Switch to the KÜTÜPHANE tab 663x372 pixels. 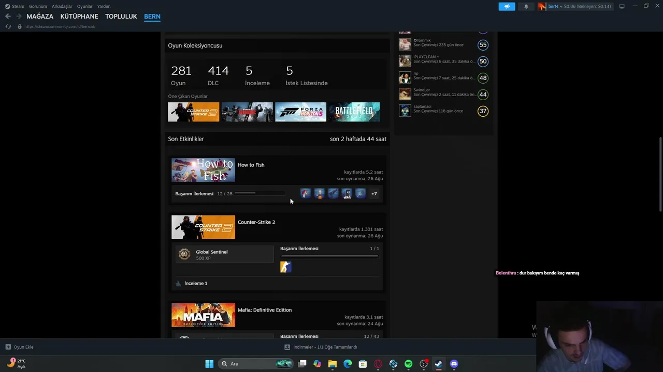[79, 17]
